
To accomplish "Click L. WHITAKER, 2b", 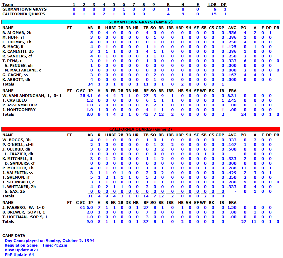I will click(x=19, y=187).
